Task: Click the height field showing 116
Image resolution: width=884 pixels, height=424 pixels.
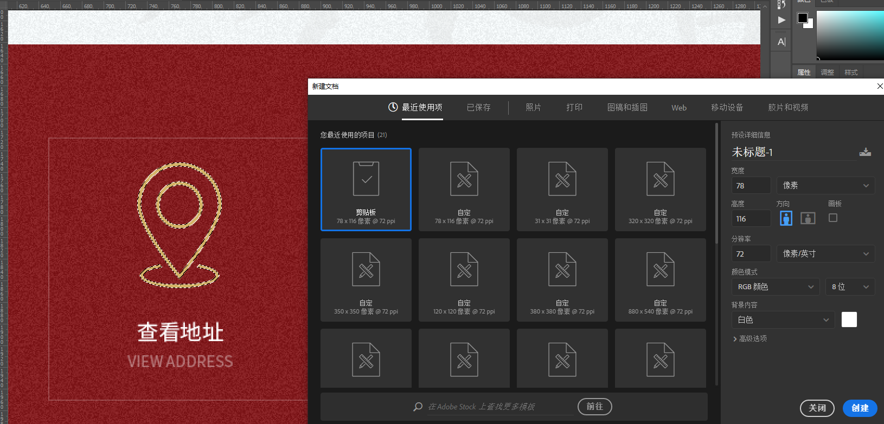Action: tap(751, 218)
